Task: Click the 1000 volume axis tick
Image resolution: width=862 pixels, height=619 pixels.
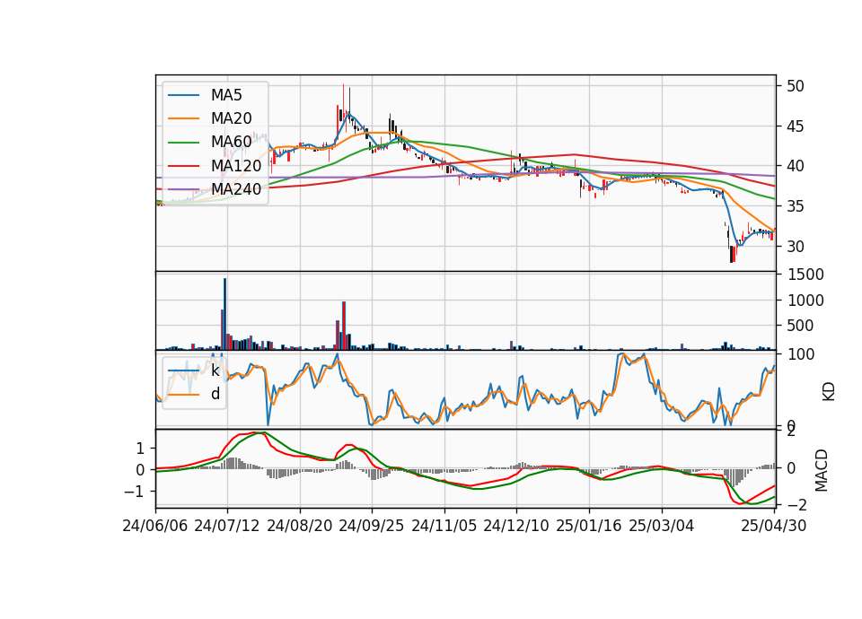Action: [805, 301]
